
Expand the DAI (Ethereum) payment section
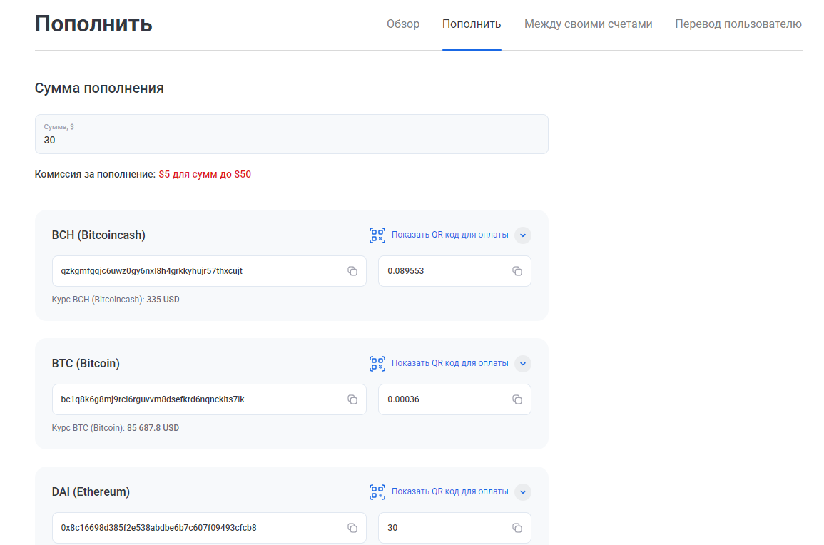(523, 492)
